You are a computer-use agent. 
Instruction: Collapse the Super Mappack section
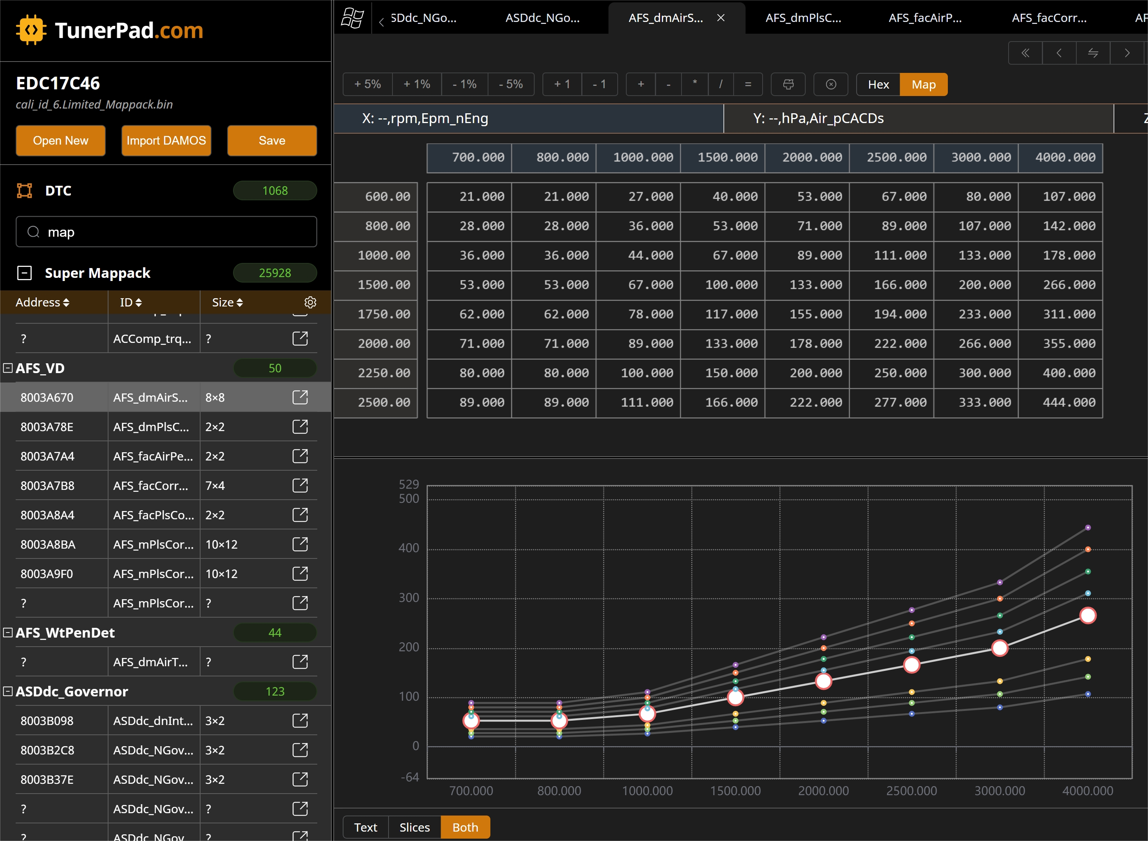[24, 273]
